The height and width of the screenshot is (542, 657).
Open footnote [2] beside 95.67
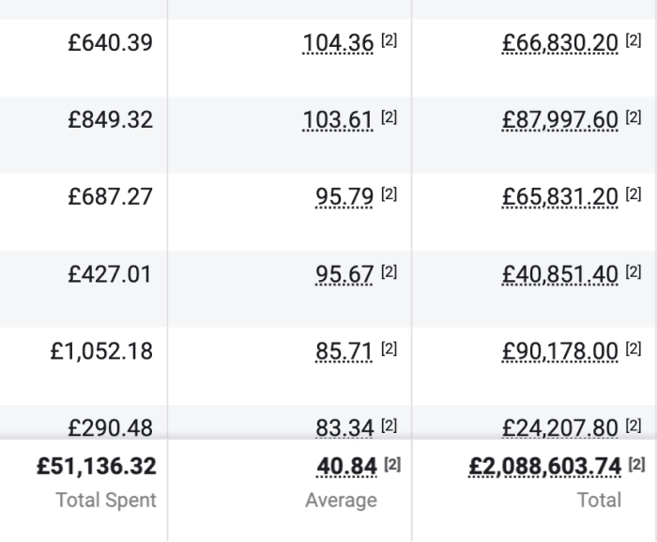coord(389,271)
